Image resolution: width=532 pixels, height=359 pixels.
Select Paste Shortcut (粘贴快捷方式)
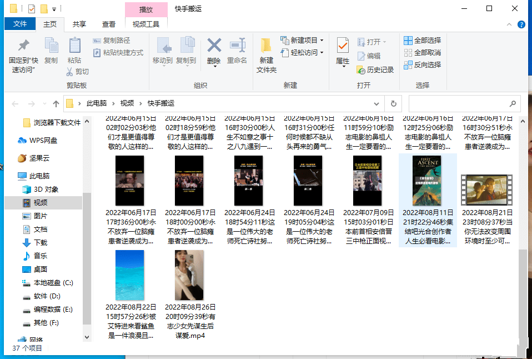pyautogui.click(x=118, y=53)
